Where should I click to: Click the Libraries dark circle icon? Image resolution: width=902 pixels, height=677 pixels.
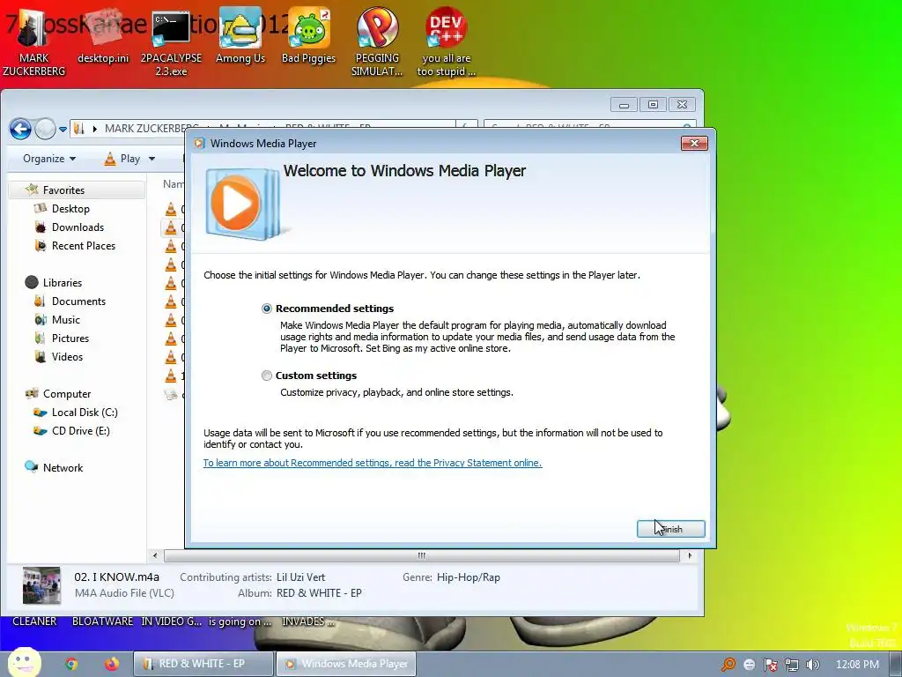click(x=32, y=282)
